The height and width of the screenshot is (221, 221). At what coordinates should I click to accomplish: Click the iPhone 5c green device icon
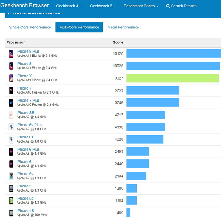click(x=11, y=200)
